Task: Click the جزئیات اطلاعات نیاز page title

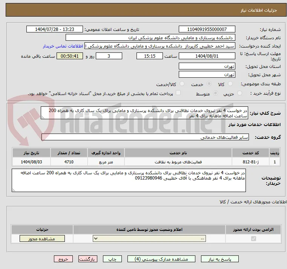Action: [259, 10]
